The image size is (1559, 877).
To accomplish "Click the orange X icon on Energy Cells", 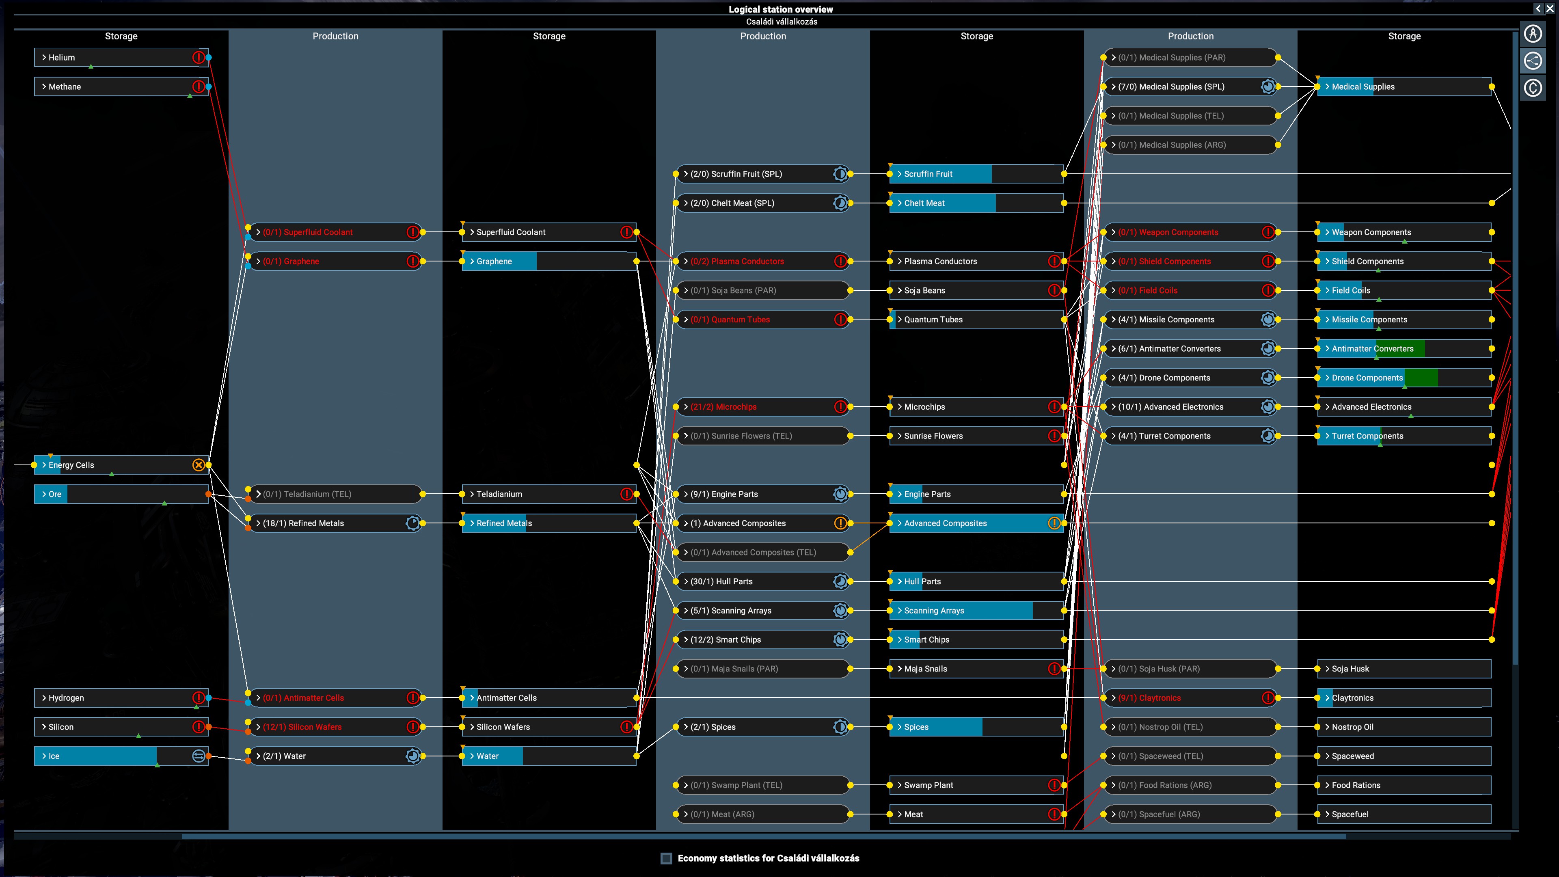I will (199, 465).
